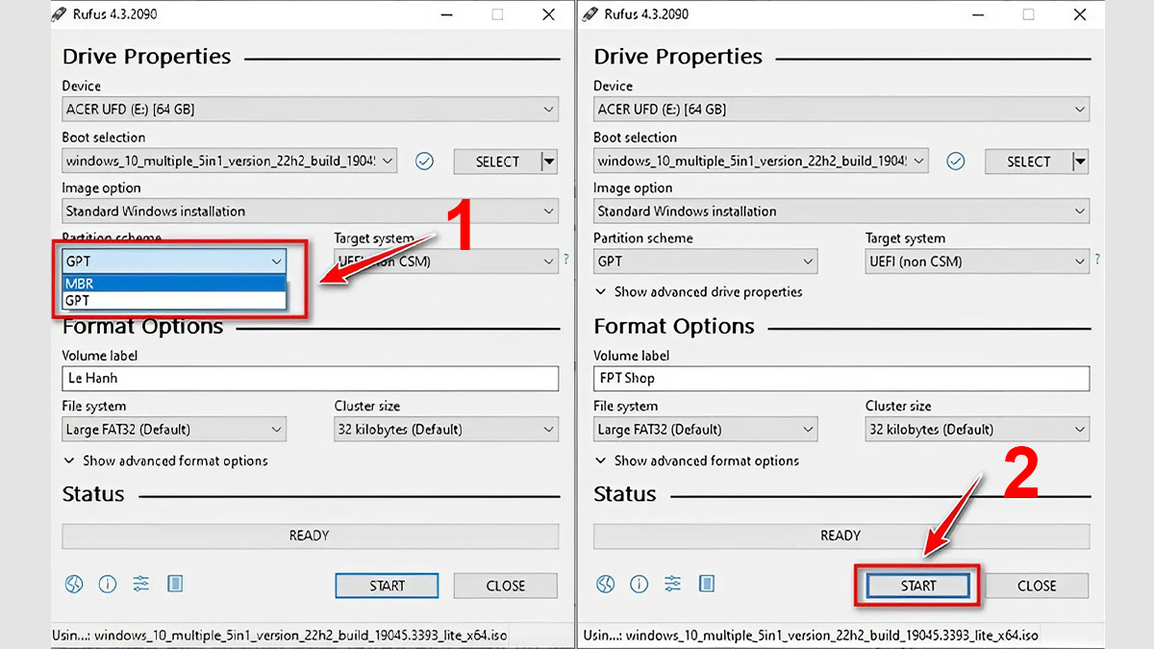Choose MBR from partition scheme list
The width and height of the screenshot is (1154, 649).
point(174,284)
